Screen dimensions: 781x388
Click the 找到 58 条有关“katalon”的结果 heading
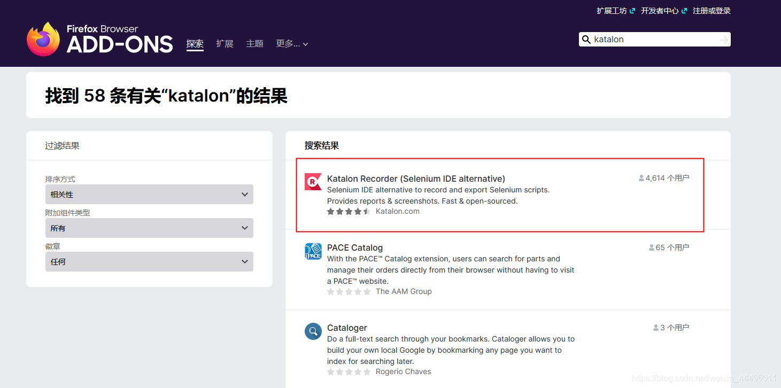pyautogui.click(x=166, y=96)
